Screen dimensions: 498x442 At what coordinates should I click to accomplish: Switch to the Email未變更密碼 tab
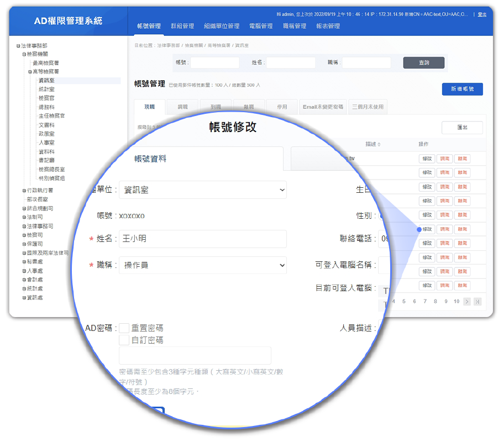point(323,107)
